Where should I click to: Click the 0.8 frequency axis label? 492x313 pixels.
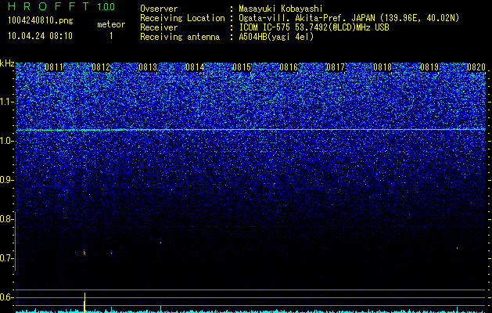pyautogui.click(x=6, y=219)
